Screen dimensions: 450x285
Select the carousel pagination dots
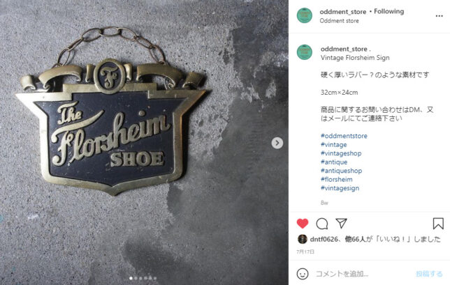[143, 278]
